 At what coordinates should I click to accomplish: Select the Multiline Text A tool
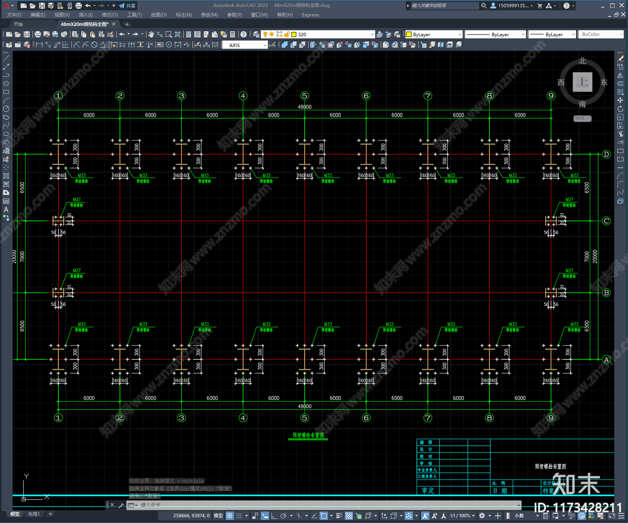click(x=6, y=210)
